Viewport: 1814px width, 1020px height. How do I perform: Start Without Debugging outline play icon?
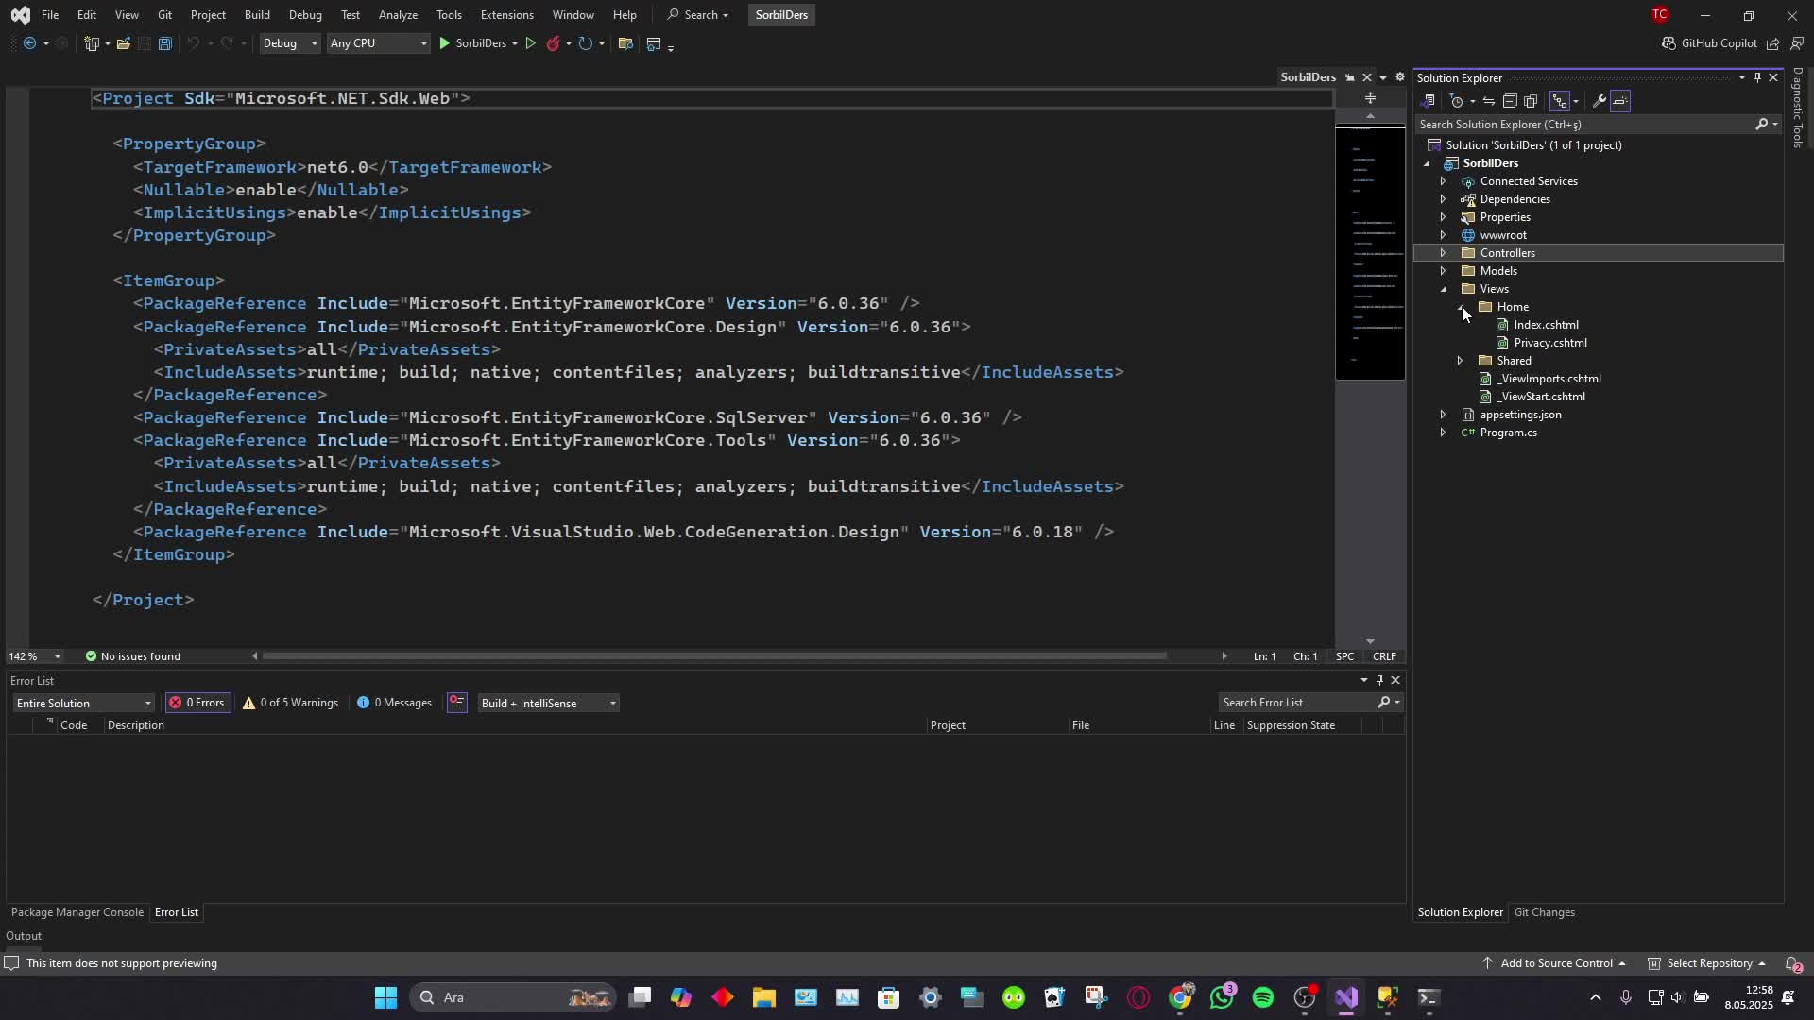(x=530, y=43)
